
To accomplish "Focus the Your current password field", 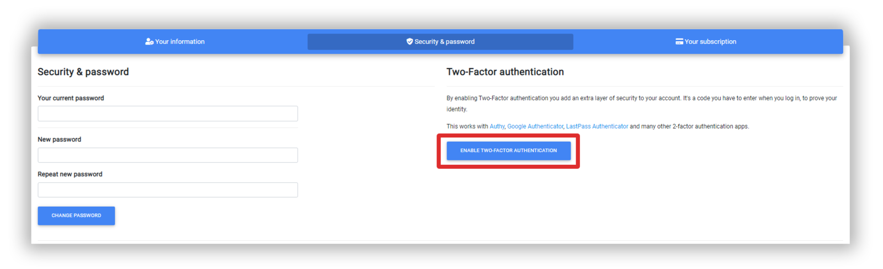I will [x=168, y=114].
